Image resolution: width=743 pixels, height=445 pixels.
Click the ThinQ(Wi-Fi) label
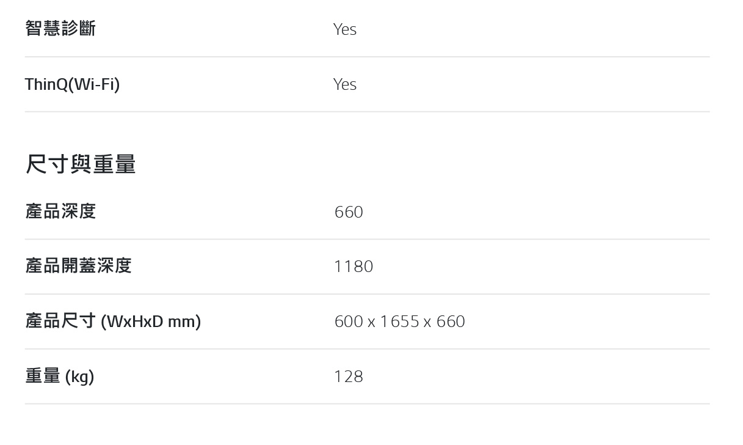pyautogui.click(x=72, y=84)
